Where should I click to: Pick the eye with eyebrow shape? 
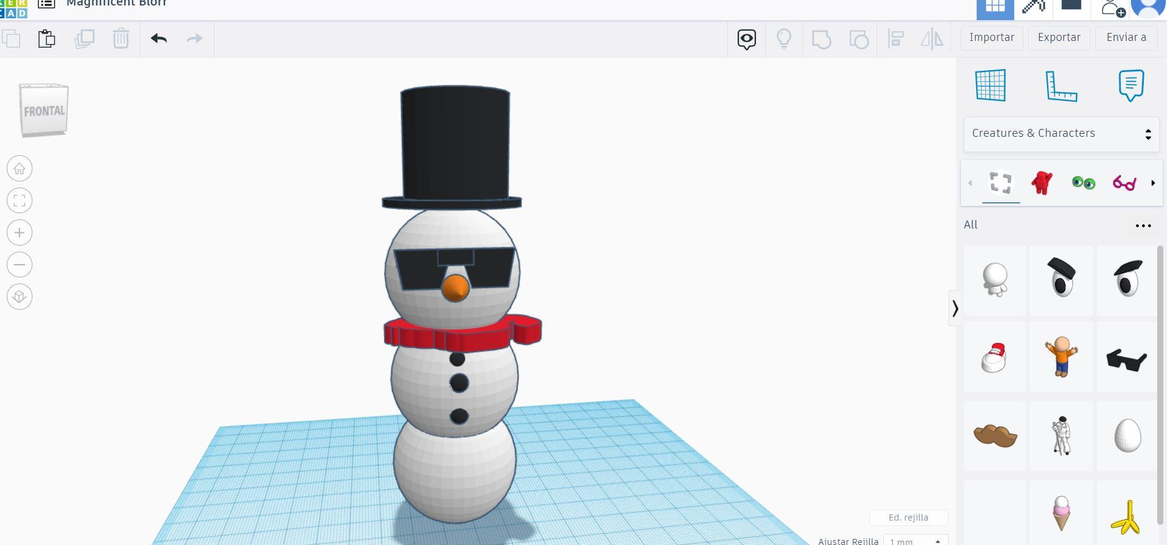click(1127, 281)
